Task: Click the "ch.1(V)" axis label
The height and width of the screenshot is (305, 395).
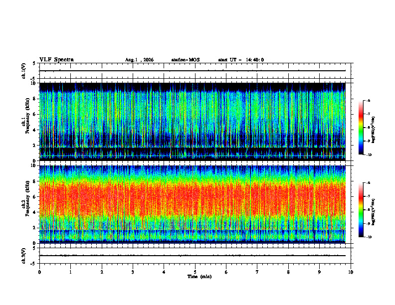Action: coord(24,71)
